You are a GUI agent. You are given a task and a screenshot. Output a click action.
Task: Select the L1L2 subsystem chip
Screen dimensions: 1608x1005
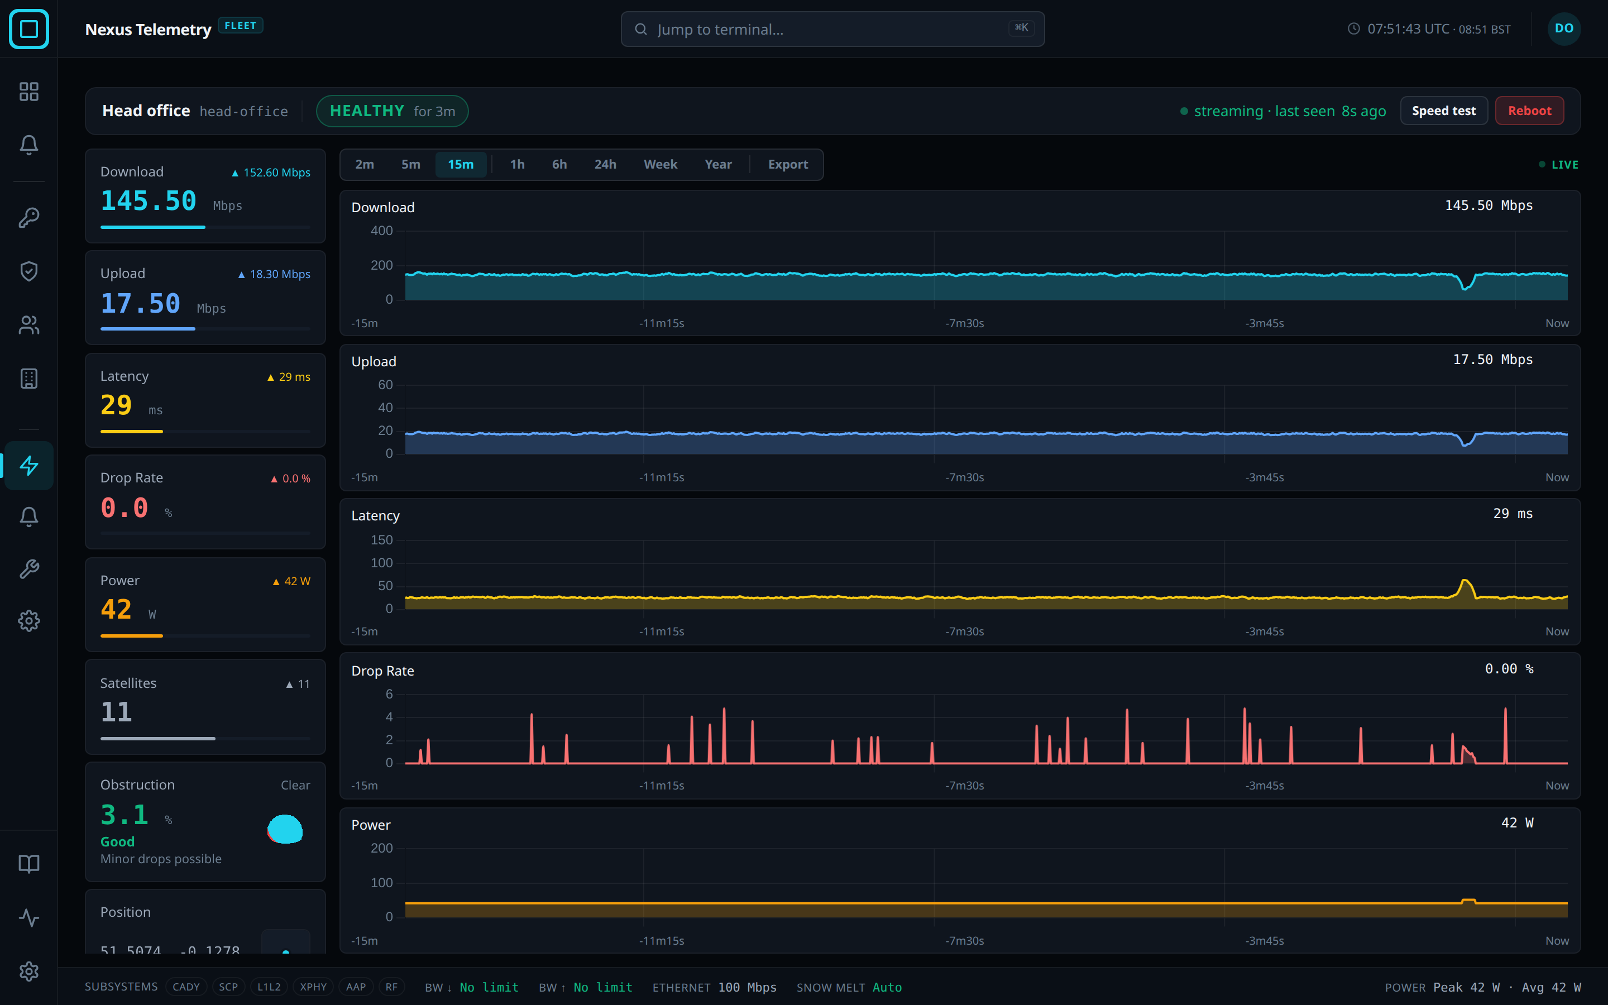click(269, 987)
